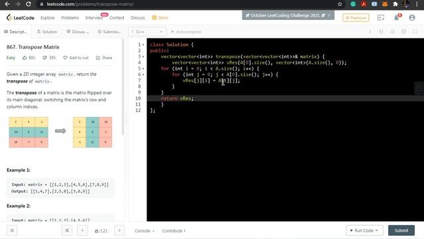Open the Interview menu
Viewport: 424px width, 239px height.
click(x=94, y=18)
